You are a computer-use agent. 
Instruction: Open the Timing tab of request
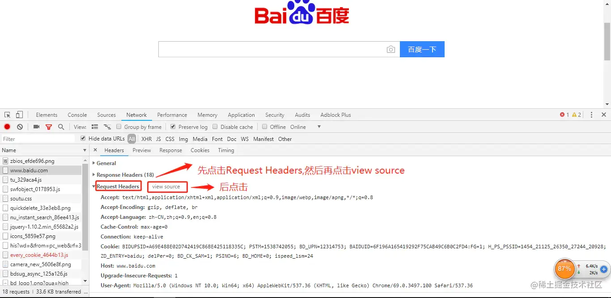click(226, 150)
